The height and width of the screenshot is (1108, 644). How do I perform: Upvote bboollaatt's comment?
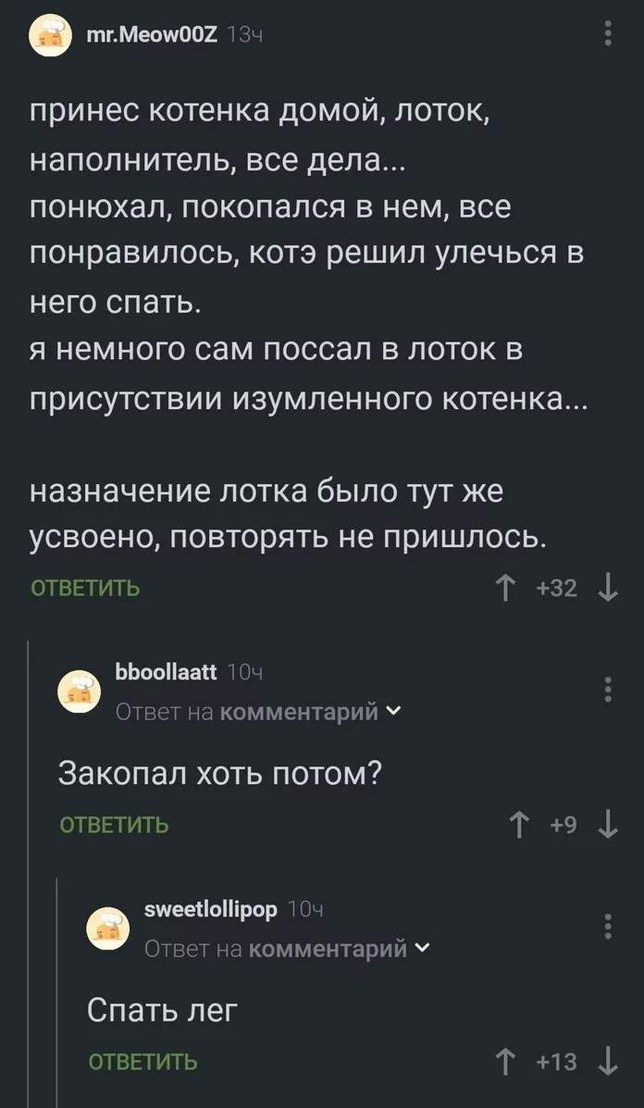520,823
